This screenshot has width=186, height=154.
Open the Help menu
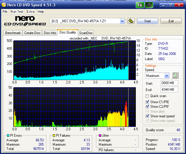point(41,12)
